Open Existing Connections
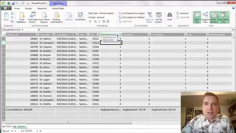The image size is (236, 133). point(56,18)
